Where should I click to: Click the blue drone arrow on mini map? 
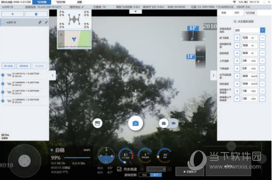(74, 39)
